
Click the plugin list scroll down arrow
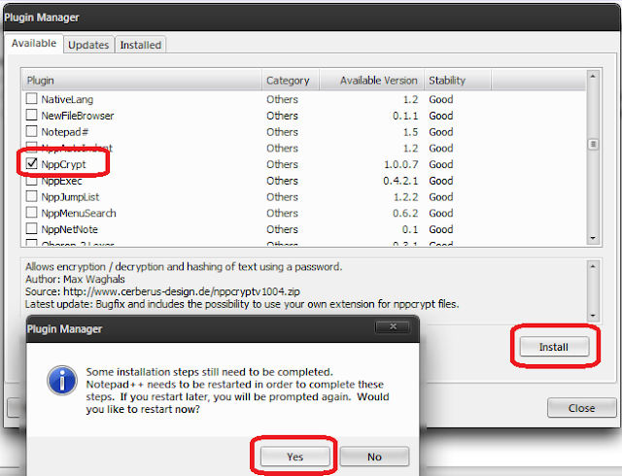[593, 238]
